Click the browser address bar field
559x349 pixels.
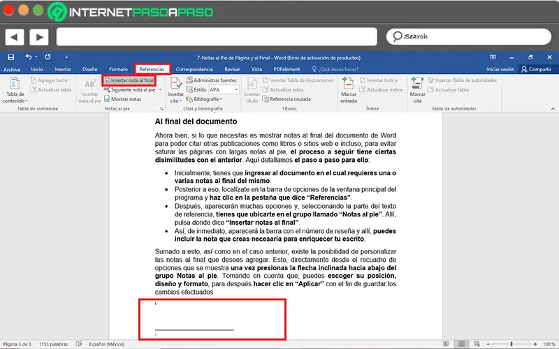coord(217,37)
